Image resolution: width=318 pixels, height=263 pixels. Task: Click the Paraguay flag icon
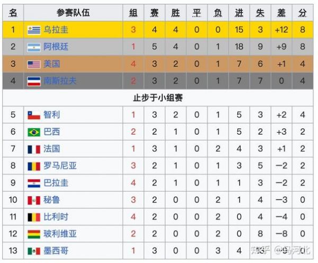click(x=34, y=183)
